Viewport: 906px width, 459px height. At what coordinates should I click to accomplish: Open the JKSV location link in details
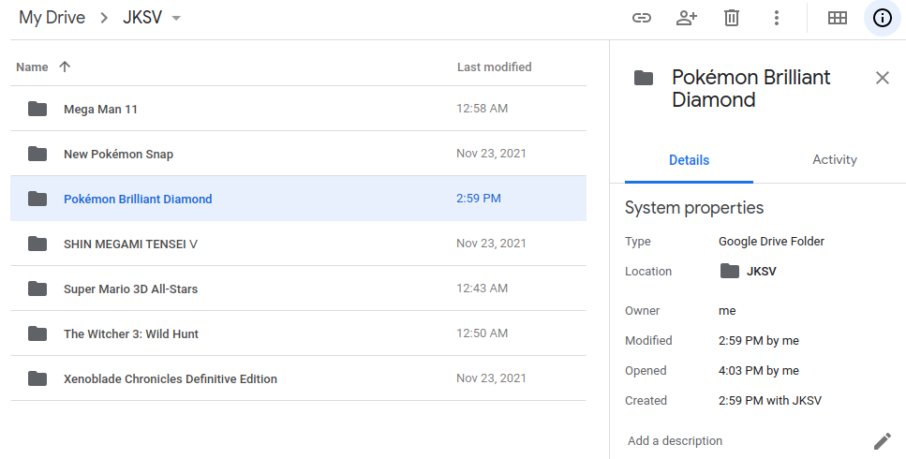click(x=761, y=271)
